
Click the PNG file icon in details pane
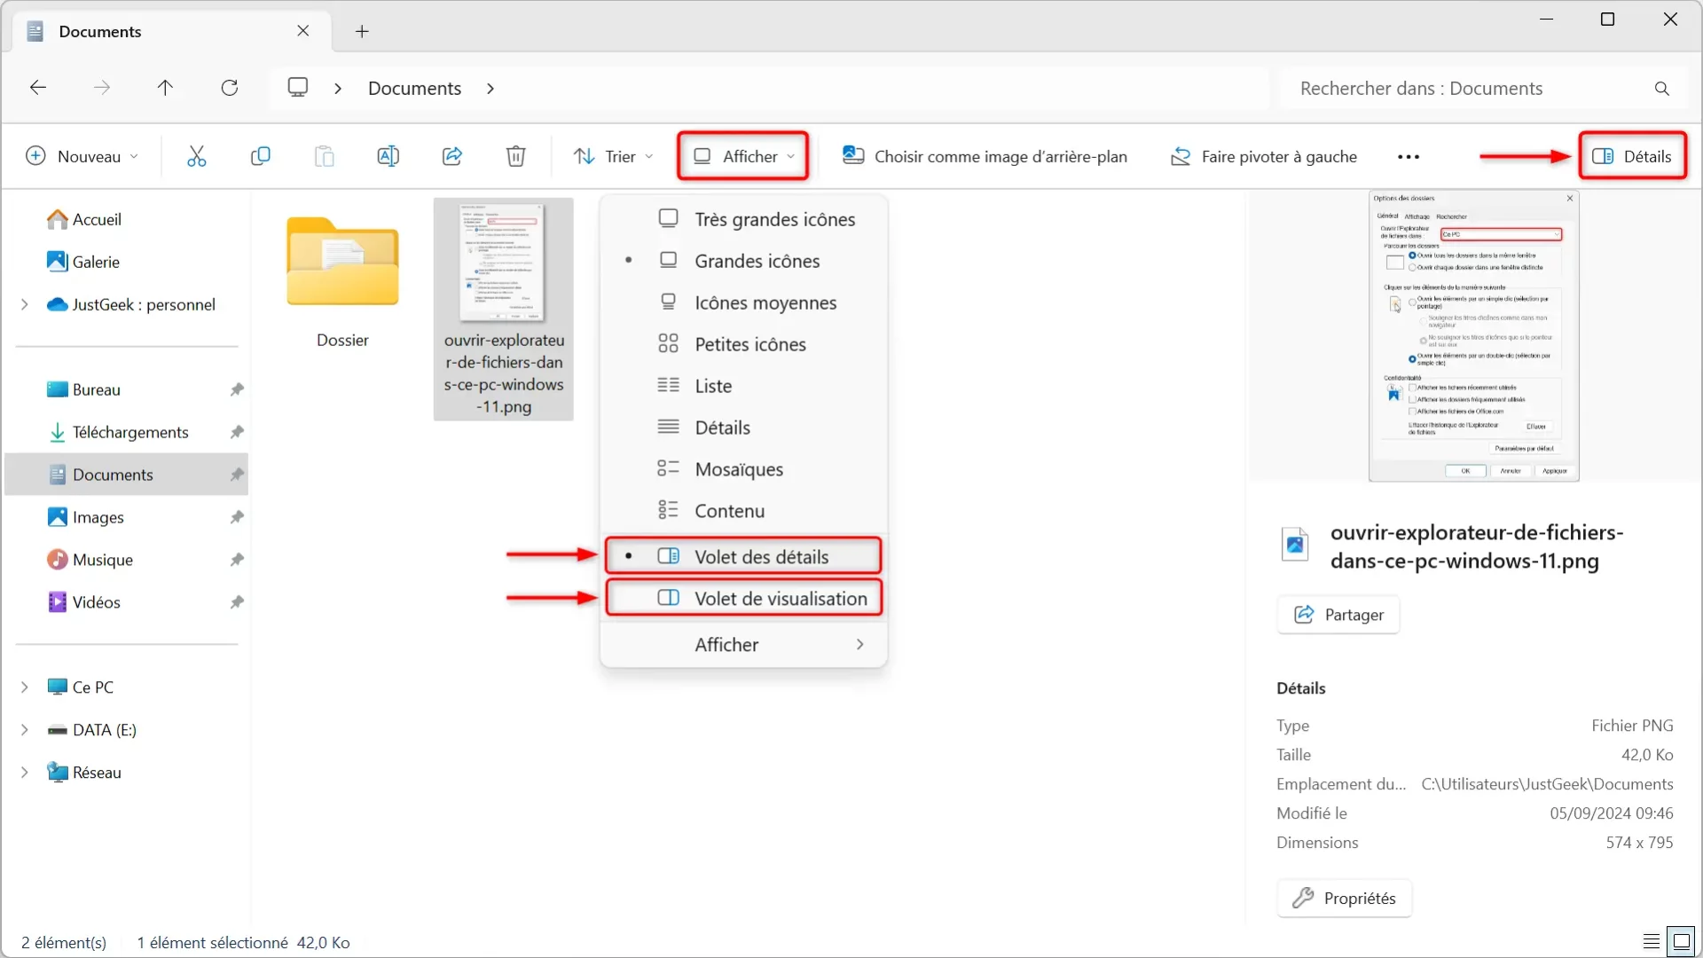click(x=1295, y=544)
